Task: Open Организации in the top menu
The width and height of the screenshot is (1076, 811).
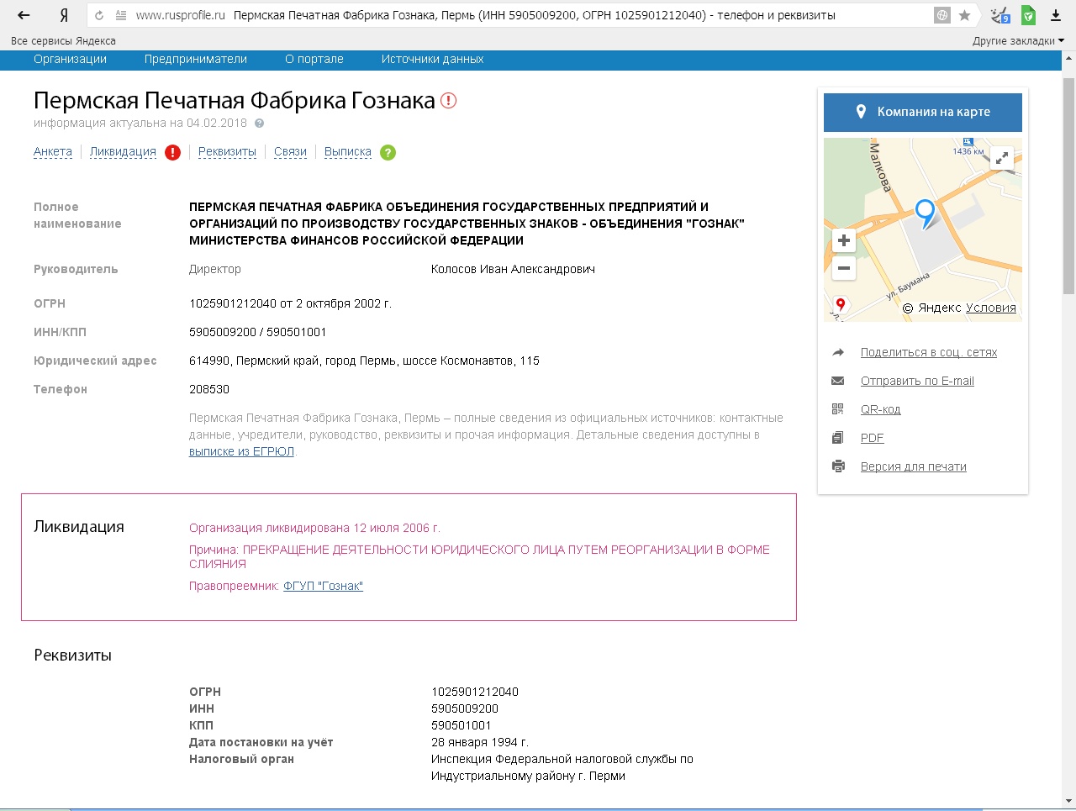Action: point(70,59)
